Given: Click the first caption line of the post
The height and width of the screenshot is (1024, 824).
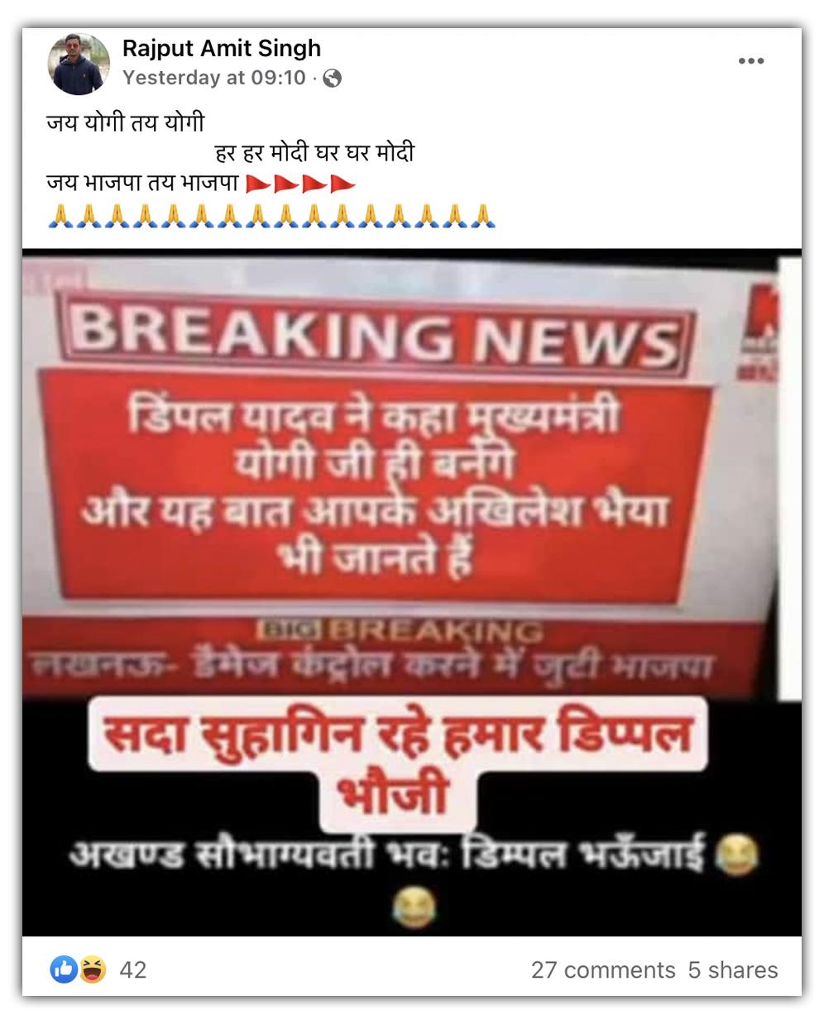Looking at the screenshot, I should 126,122.
